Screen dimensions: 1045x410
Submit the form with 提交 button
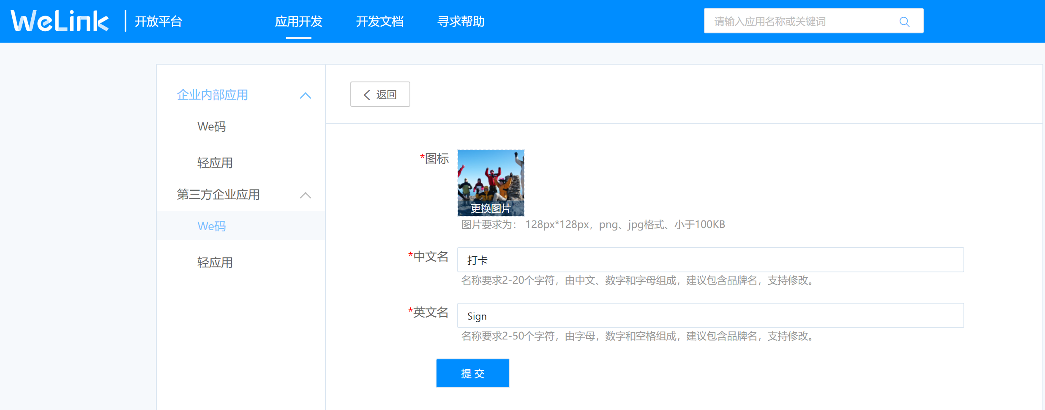click(x=472, y=373)
